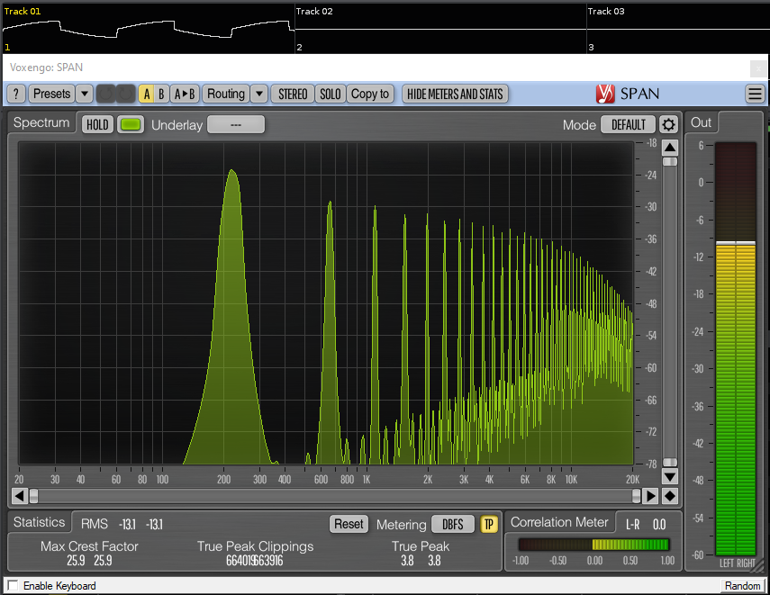Click the undo arrow button

point(105,94)
